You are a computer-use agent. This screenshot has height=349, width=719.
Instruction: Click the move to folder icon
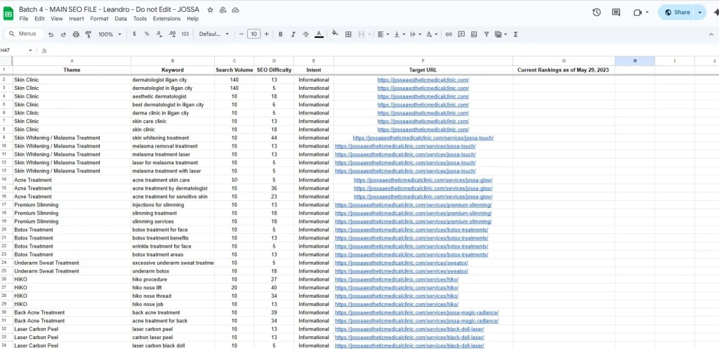pyautogui.click(x=223, y=10)
